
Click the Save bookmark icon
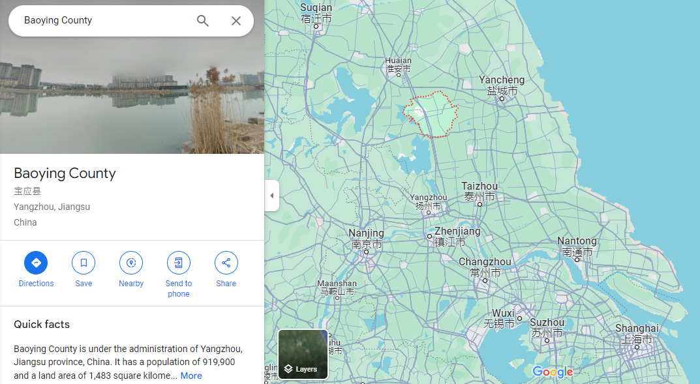[x=84, y=263]
